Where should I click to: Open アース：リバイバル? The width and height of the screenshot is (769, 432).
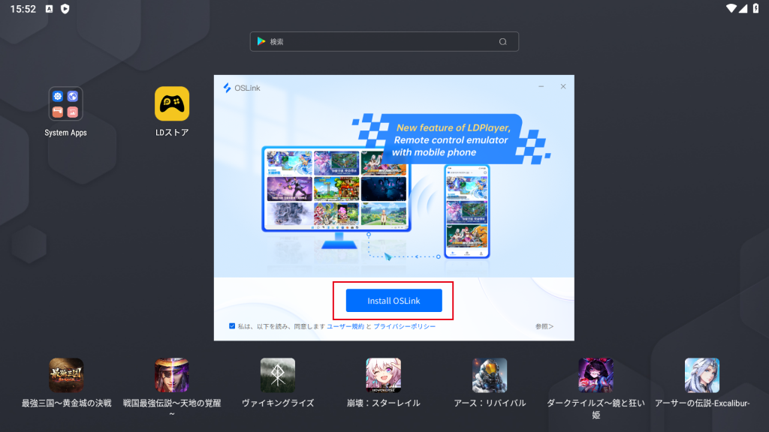(490, 375)
